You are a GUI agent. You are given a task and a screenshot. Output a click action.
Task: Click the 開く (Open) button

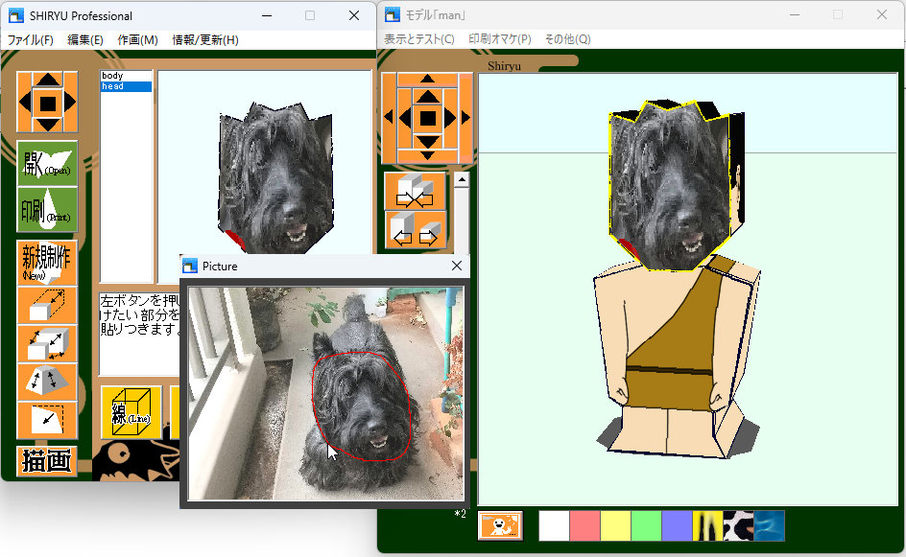pyautogui.click(x=47, y=164)
